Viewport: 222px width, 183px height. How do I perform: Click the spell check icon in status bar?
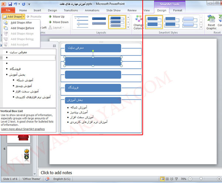point(47,179)
